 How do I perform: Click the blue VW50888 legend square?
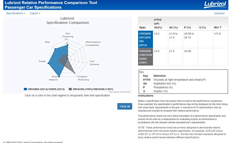point(25,89)
